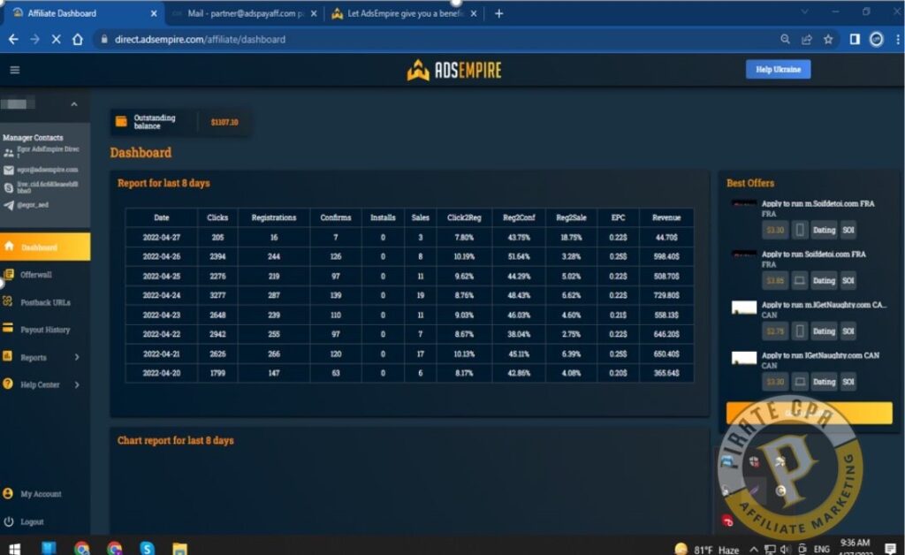Click the Help Ukraine button
Screen dimensions: 905x555
(x=778, y=69)
